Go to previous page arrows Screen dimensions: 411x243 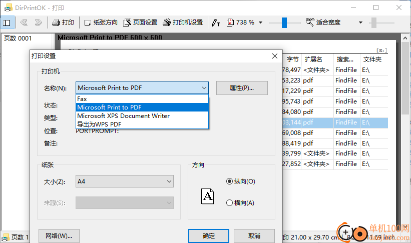(x=24, y=22)
